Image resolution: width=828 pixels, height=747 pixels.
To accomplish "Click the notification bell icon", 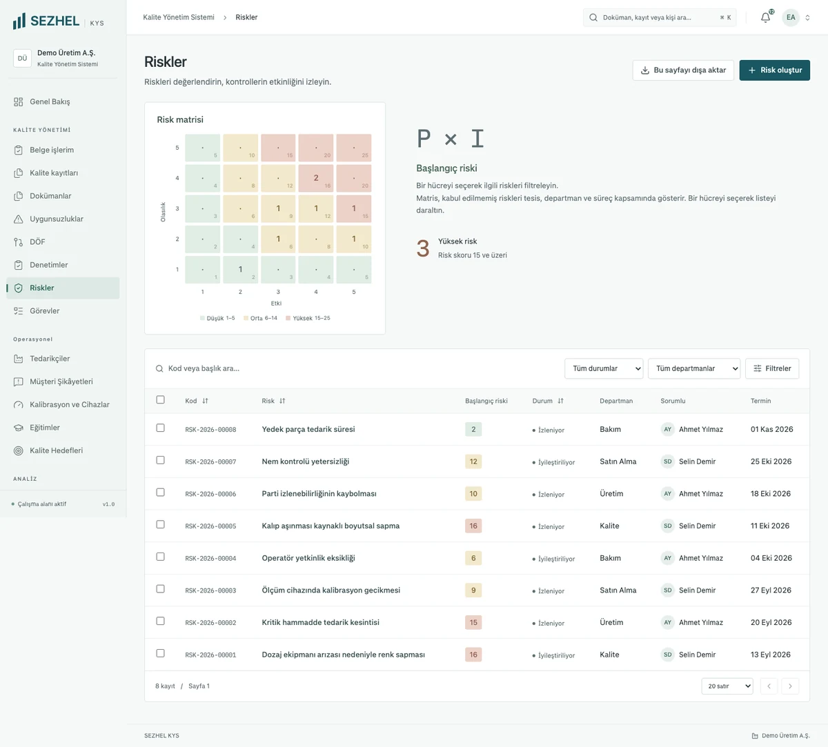I will [x=765, y=18].
